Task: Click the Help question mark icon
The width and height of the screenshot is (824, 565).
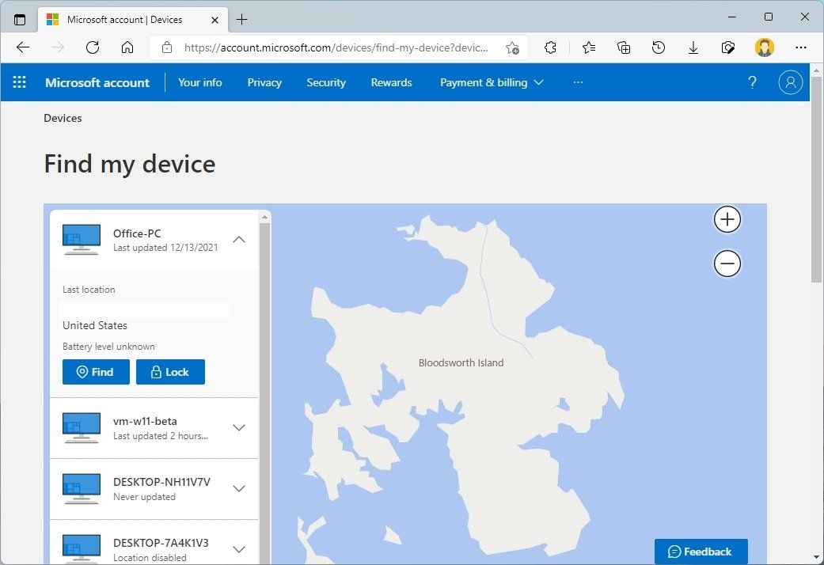Action: click(x=752, y=82)
